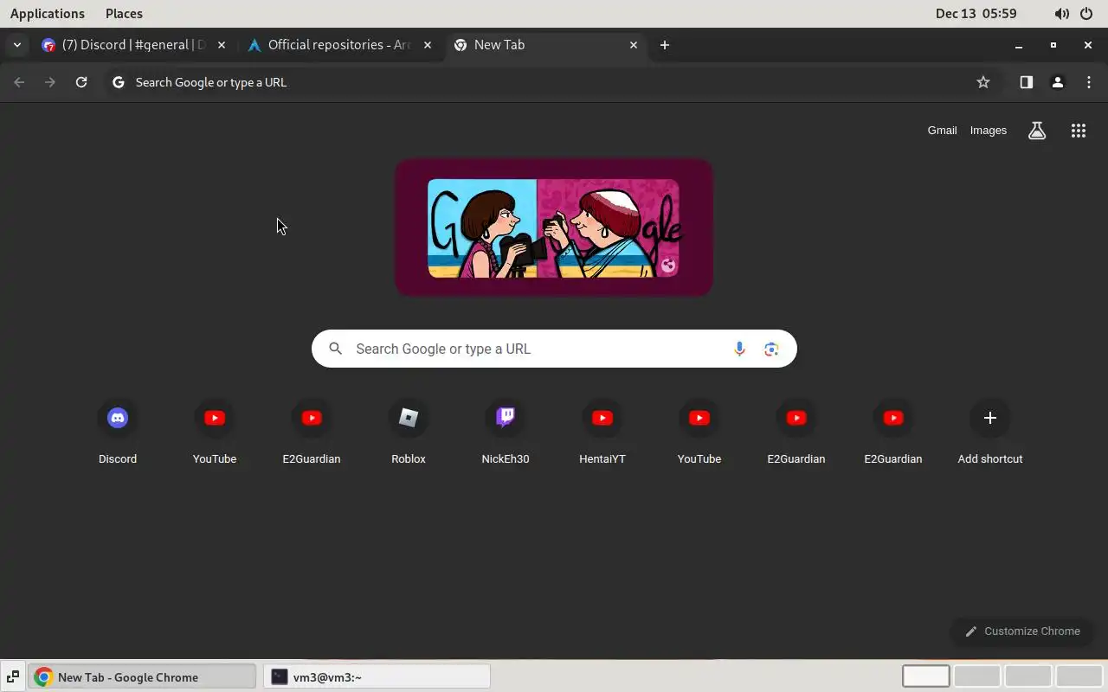Open the Chrome three-dot menu

coord(1089,82)
